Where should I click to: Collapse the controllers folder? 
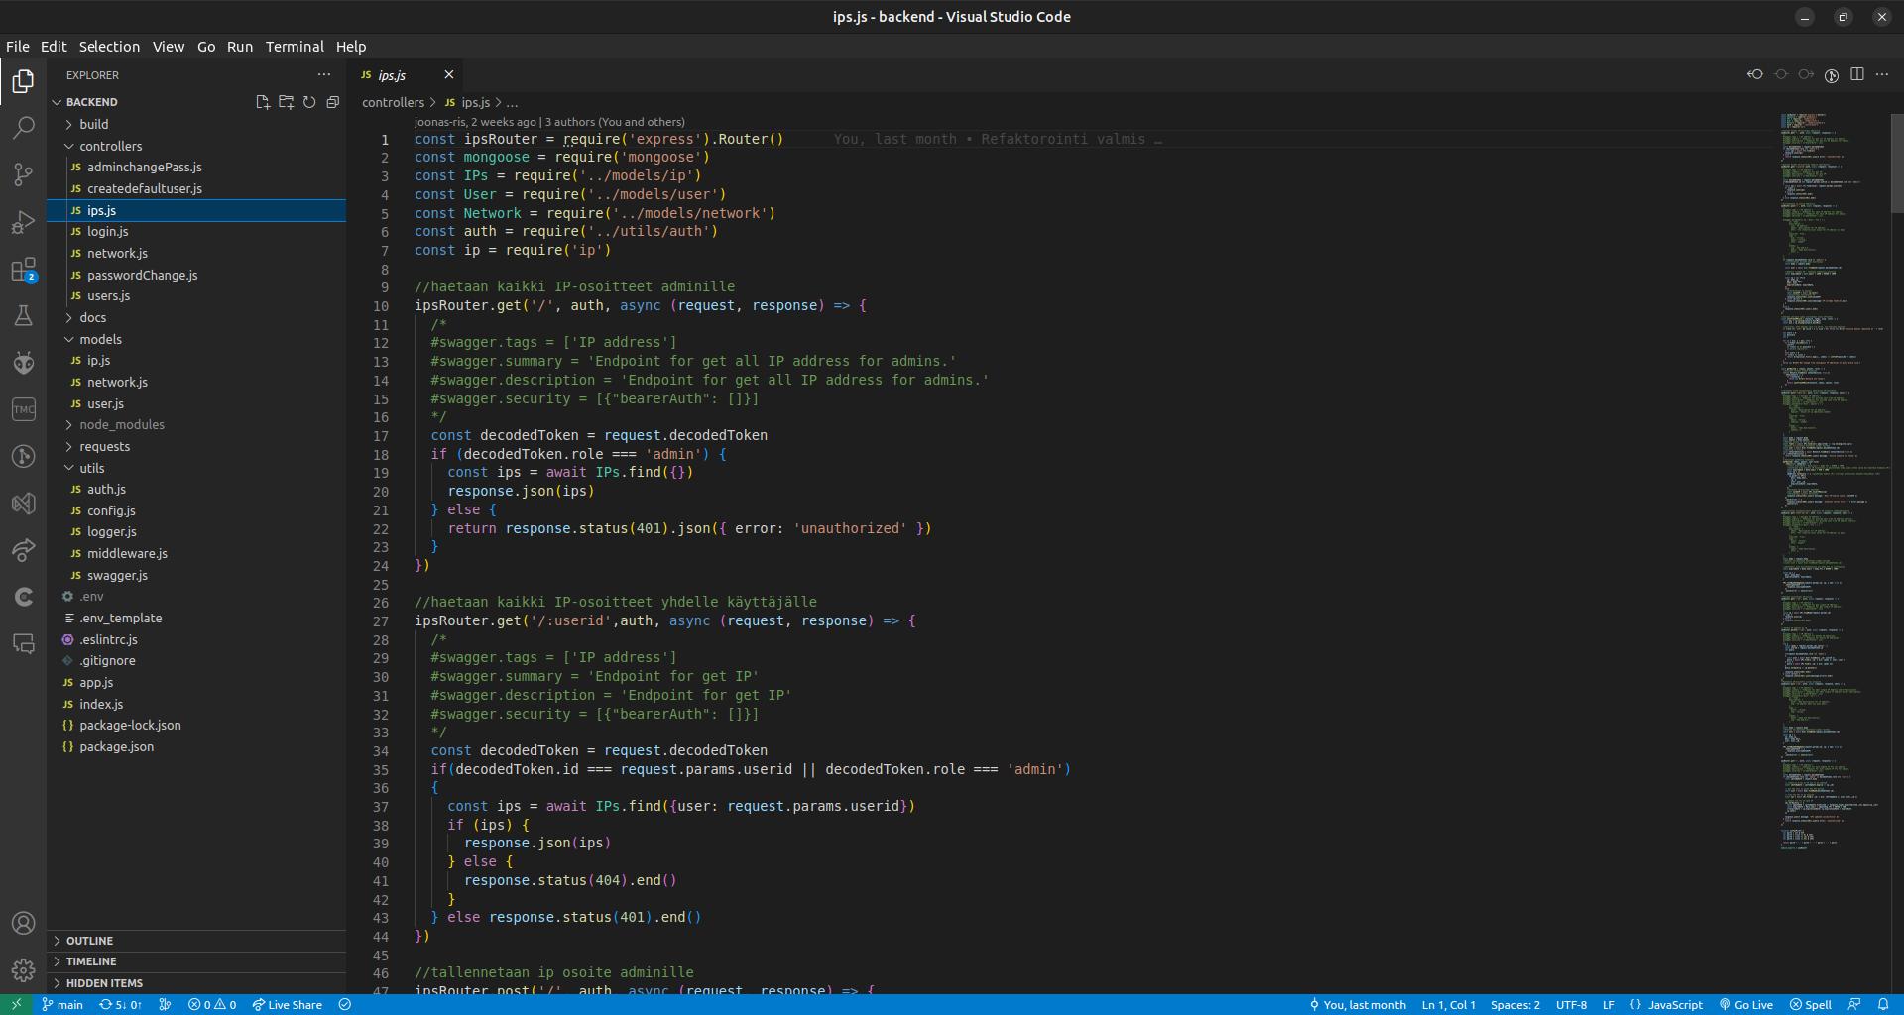pyautogui.click(x=110, y=146)
